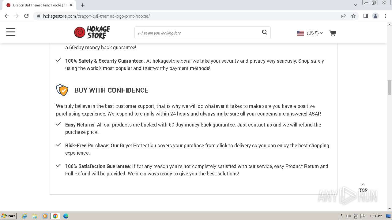Open the Chrome three-dot menu
Viewport: 392px width, 220px height.
(x=385, y=16)
